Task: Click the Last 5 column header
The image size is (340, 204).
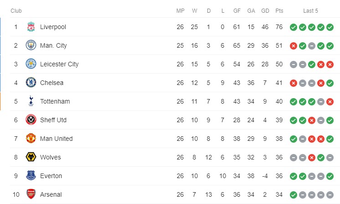Action: pos(310,11)
